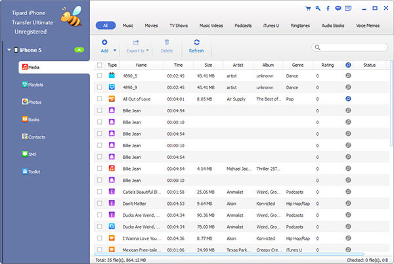Click the chat bubble feedback icon
This screenshot has height=264, width=394.
[338, 9]
